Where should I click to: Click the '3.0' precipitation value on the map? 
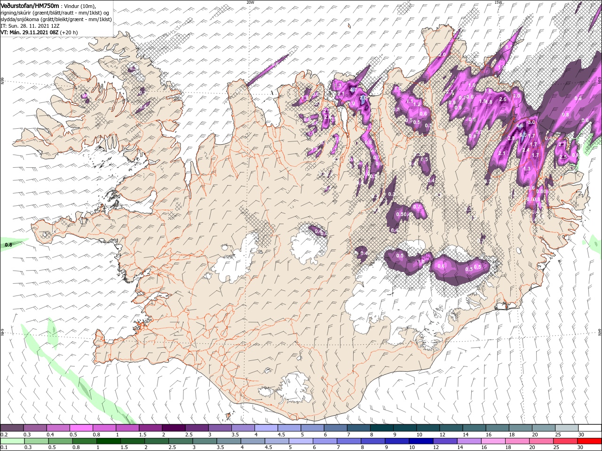532,122
